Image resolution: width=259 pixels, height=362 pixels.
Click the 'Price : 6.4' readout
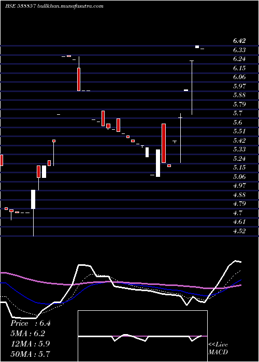point(30,323)
